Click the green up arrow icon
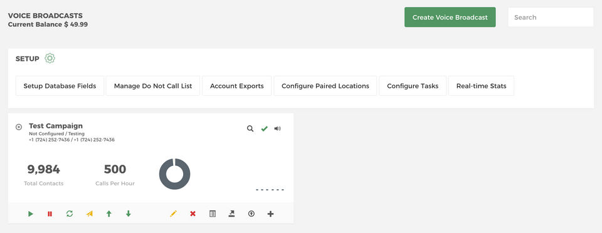Image resolution: width=602 pixels, height=233 pixels. (109, 214)
